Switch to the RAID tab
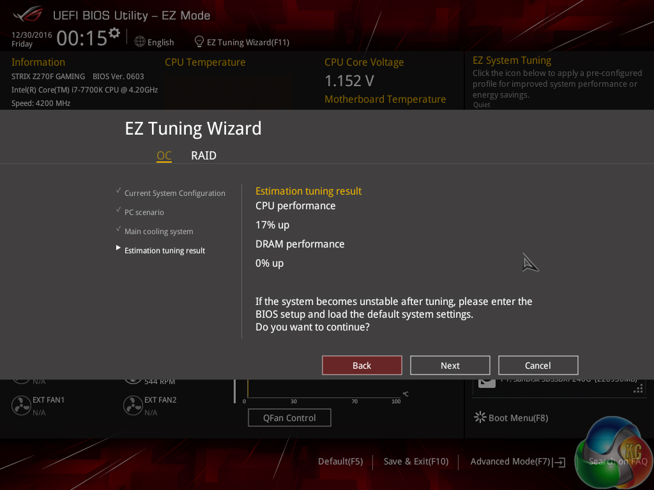654x490 pixels. (x=204, y=156)
